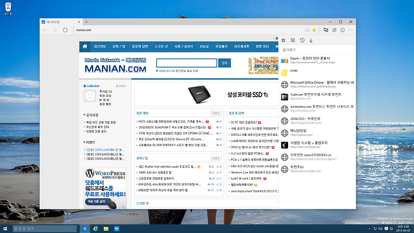414x233 pixels.
Task: Launch Internet Explorer from taskbar
Action: pos(95,228)
